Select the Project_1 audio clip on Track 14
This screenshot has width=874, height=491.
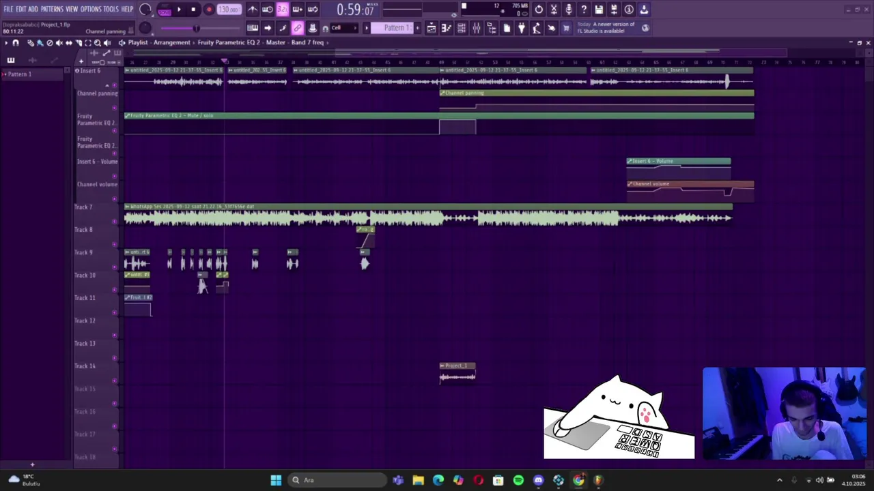(x=457, y=373)
